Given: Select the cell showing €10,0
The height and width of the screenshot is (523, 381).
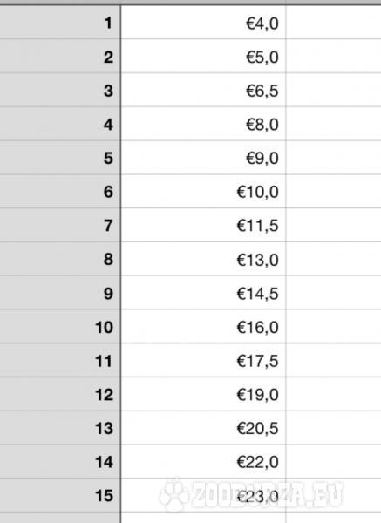Looking at the screenshot, I should 203,192.
